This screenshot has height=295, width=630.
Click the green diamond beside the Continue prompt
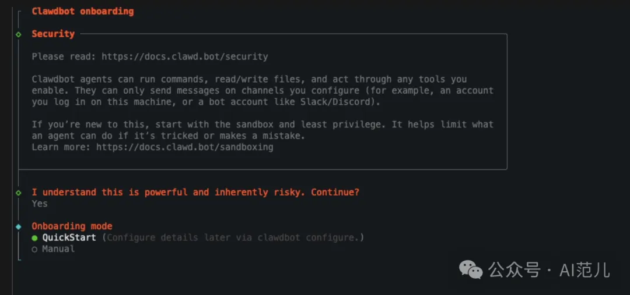pyautogui.click(x=19, y=193)
